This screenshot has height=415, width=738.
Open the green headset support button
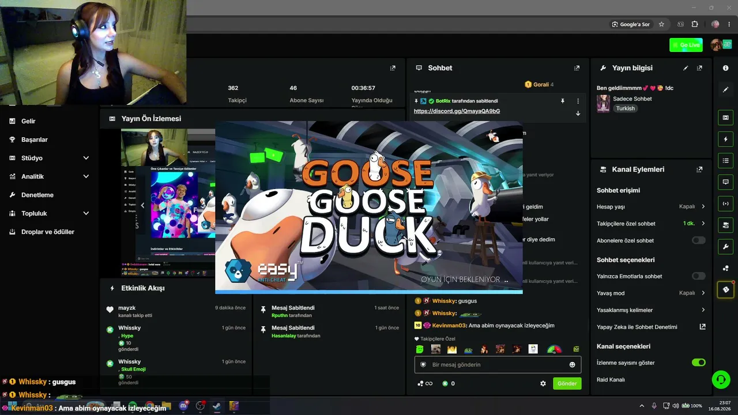click(721, 379)
